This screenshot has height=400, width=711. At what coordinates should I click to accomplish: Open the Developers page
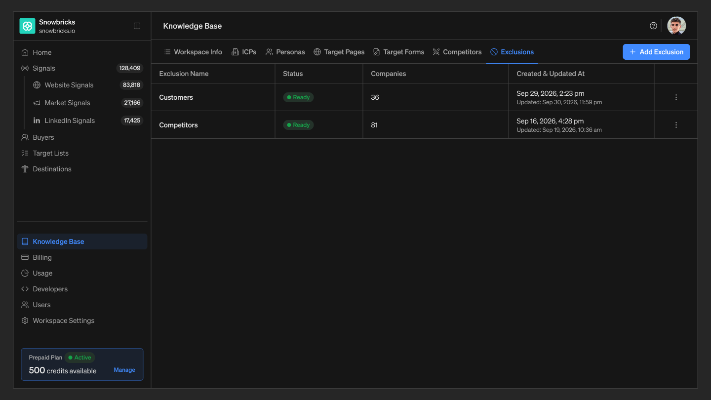click(82, 289)
